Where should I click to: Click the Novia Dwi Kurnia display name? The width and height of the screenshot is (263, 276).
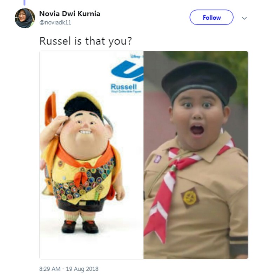tap(70, 14)
